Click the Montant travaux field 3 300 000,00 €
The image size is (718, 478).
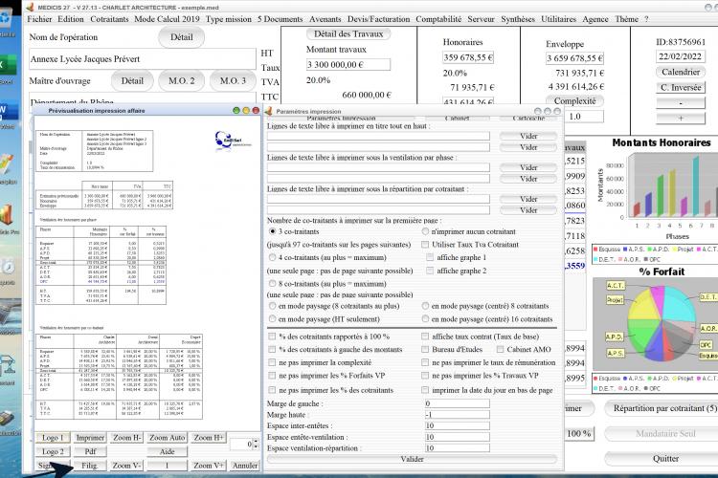348,64
